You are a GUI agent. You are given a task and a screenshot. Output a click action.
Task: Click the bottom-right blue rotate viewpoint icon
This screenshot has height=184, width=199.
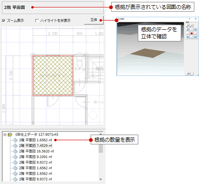[195, 37]
